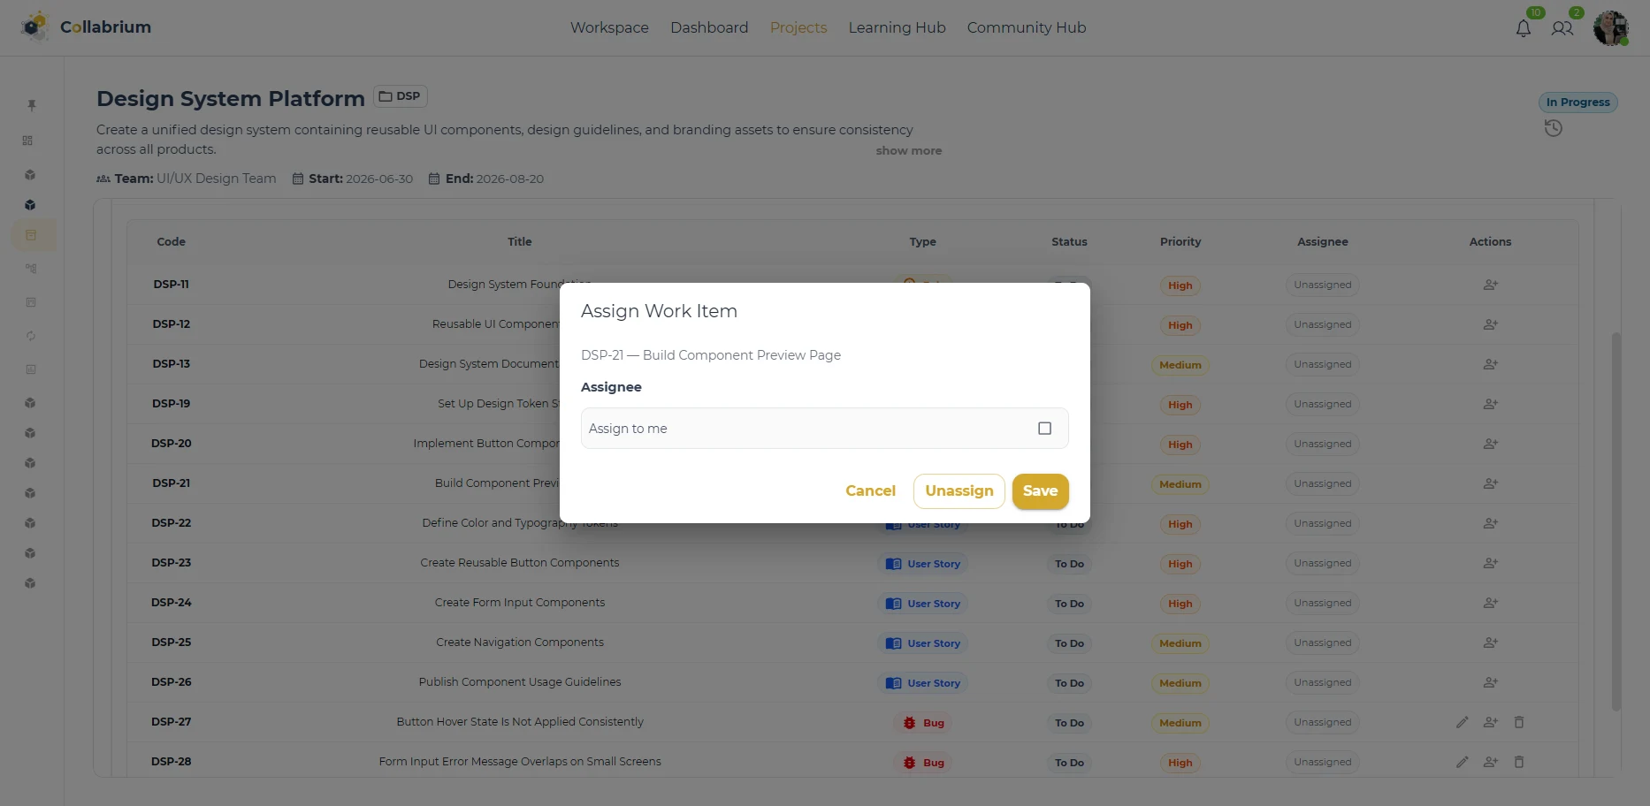Save the work item assignment
The width and height of the screenshot is (1650, 806).
[1041, 491]
